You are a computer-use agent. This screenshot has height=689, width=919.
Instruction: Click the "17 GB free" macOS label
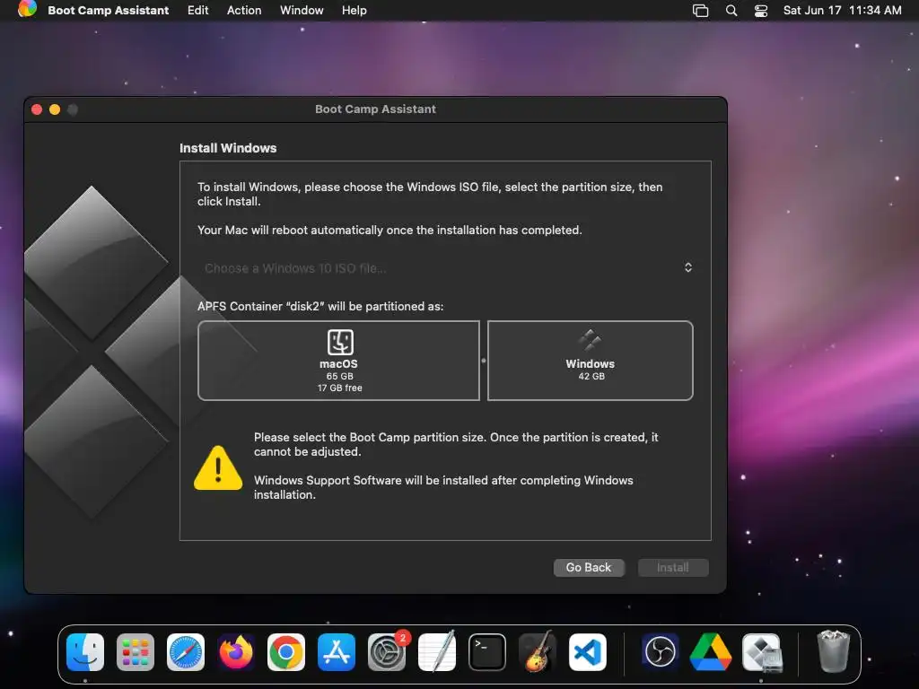[x=340, y=388]
